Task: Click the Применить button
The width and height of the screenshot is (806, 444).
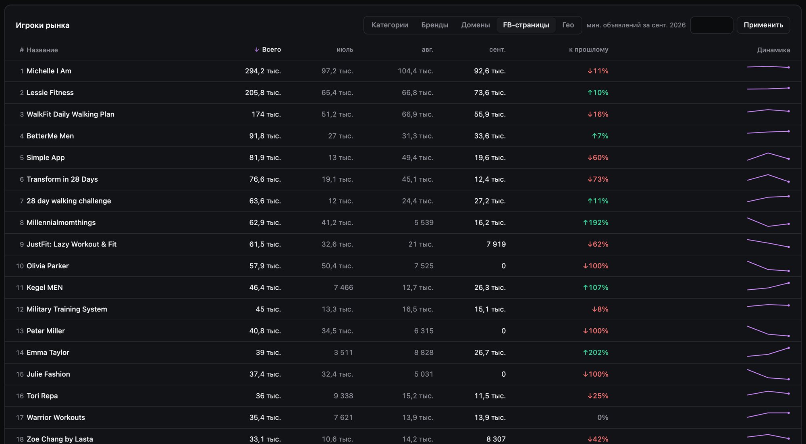Action: coord(763,25)
